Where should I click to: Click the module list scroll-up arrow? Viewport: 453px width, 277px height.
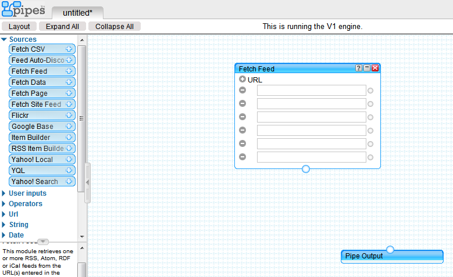82,40
